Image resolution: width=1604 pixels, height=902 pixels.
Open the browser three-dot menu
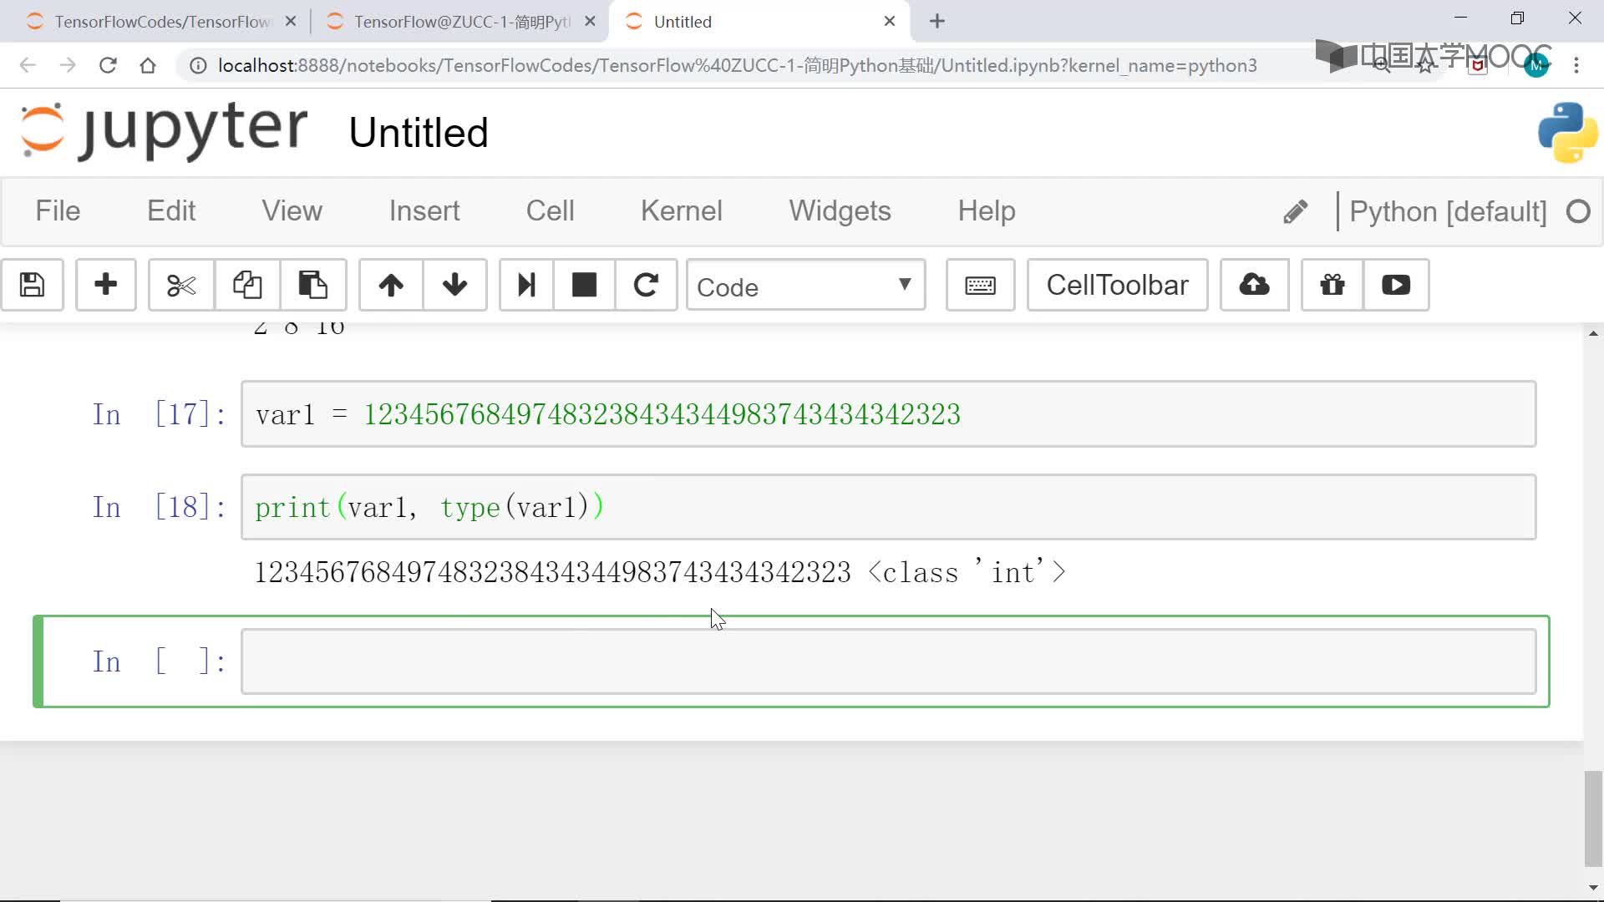1576,65
